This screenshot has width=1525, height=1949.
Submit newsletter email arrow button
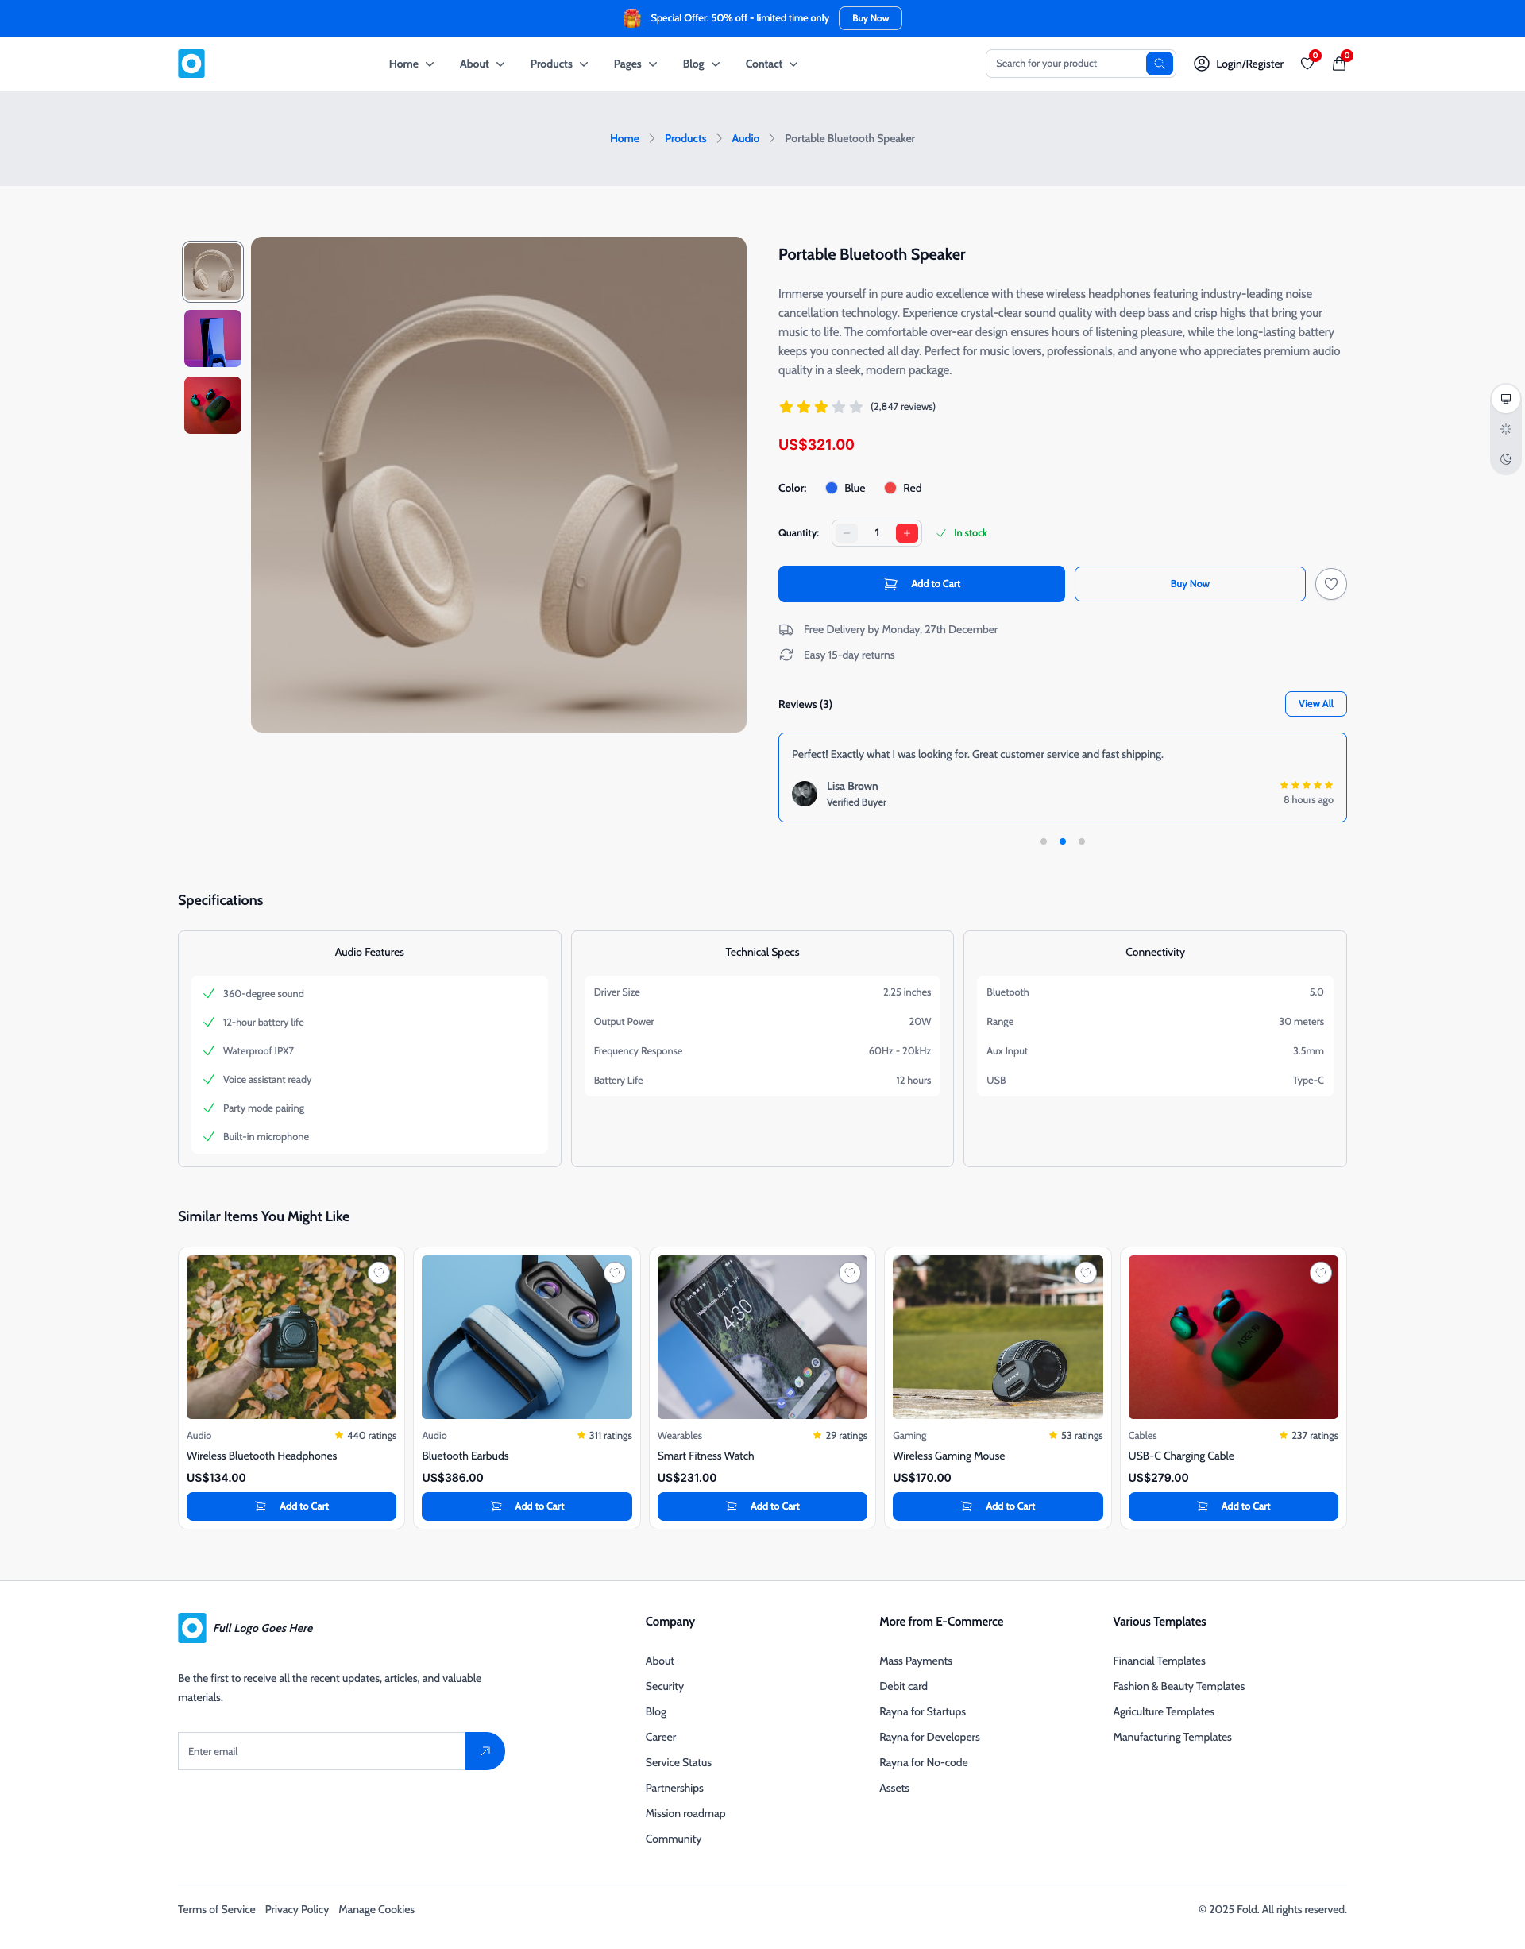click(x=485, y=1750)
